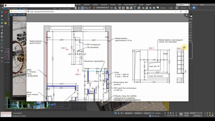Click the SiteColor toolbar button

click(163, 8)
